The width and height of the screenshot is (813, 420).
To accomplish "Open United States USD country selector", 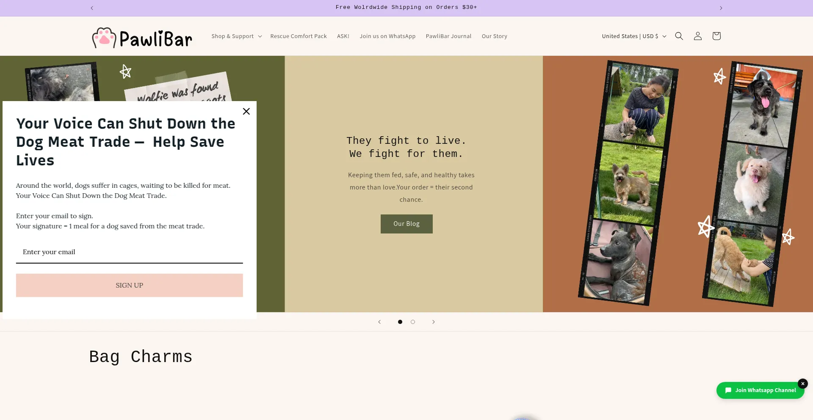I will (x=634, y=36).
